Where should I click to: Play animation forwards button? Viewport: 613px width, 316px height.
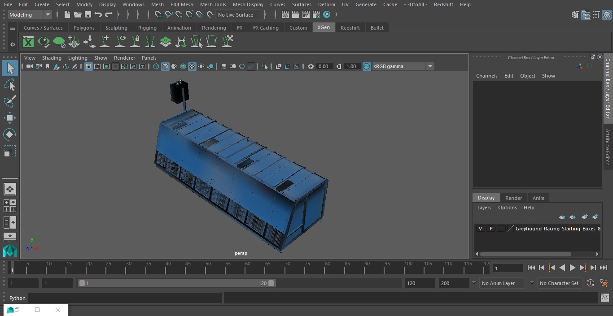572,268
